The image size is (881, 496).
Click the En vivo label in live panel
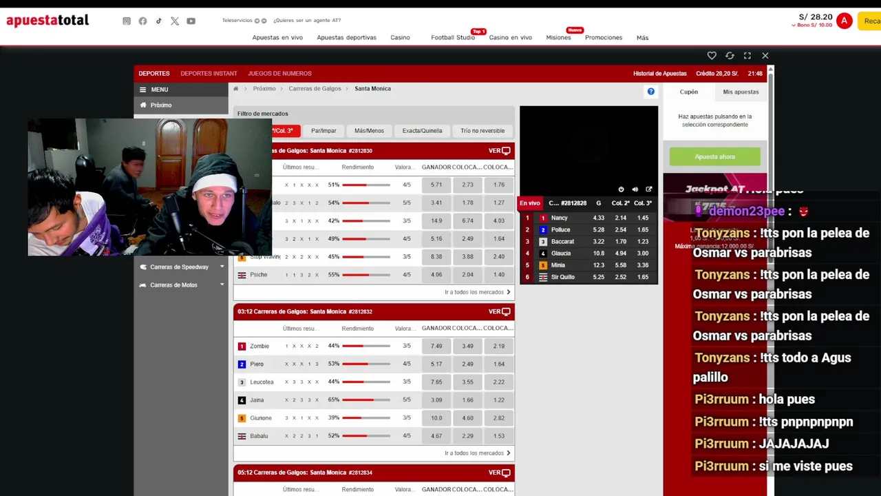(530, 203)
